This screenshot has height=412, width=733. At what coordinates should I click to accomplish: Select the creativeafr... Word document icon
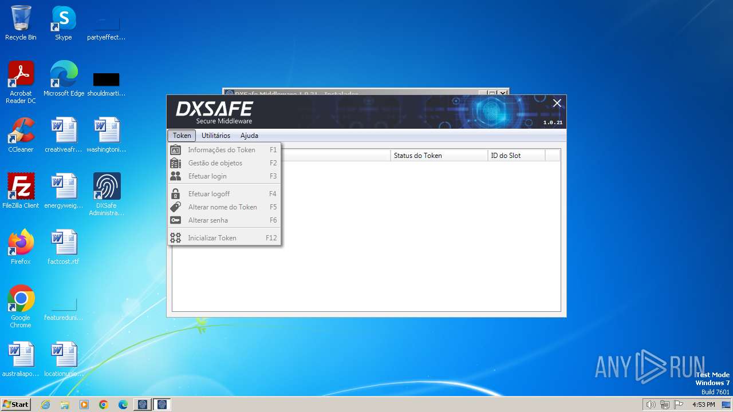click(x=64, y=135)
